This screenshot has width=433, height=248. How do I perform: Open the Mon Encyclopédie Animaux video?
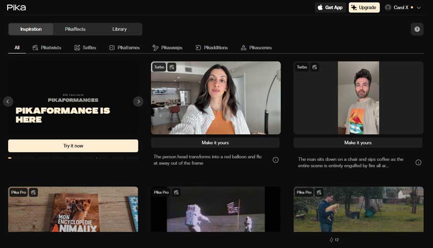click(73, 209)
